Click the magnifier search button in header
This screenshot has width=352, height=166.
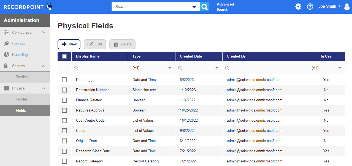204,7
